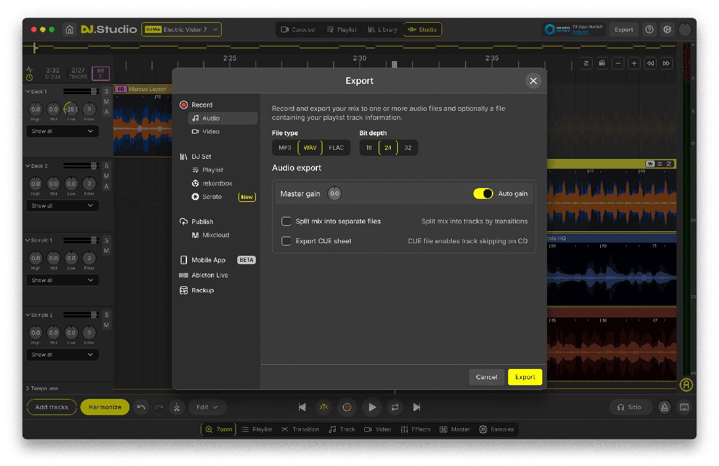Viewport: 719px width, 466px height.
Task: Adjust the Master gain knob
Action: [x=334, y=193]
